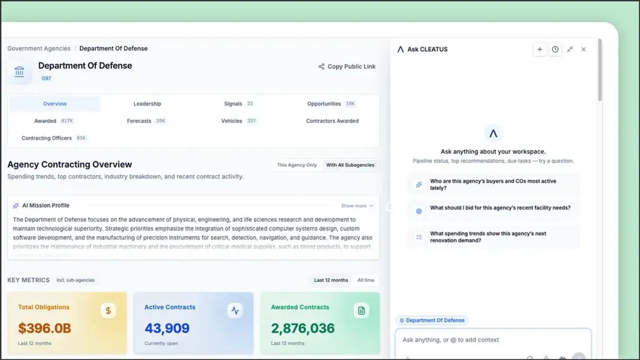Click the Active Contracts 43,909 card
Viewport: 640px width, 360px height.
click(194, 323)
